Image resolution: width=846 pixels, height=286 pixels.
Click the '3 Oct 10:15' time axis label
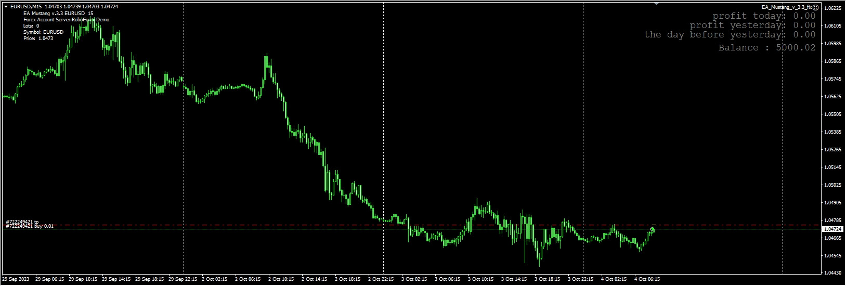481,280
